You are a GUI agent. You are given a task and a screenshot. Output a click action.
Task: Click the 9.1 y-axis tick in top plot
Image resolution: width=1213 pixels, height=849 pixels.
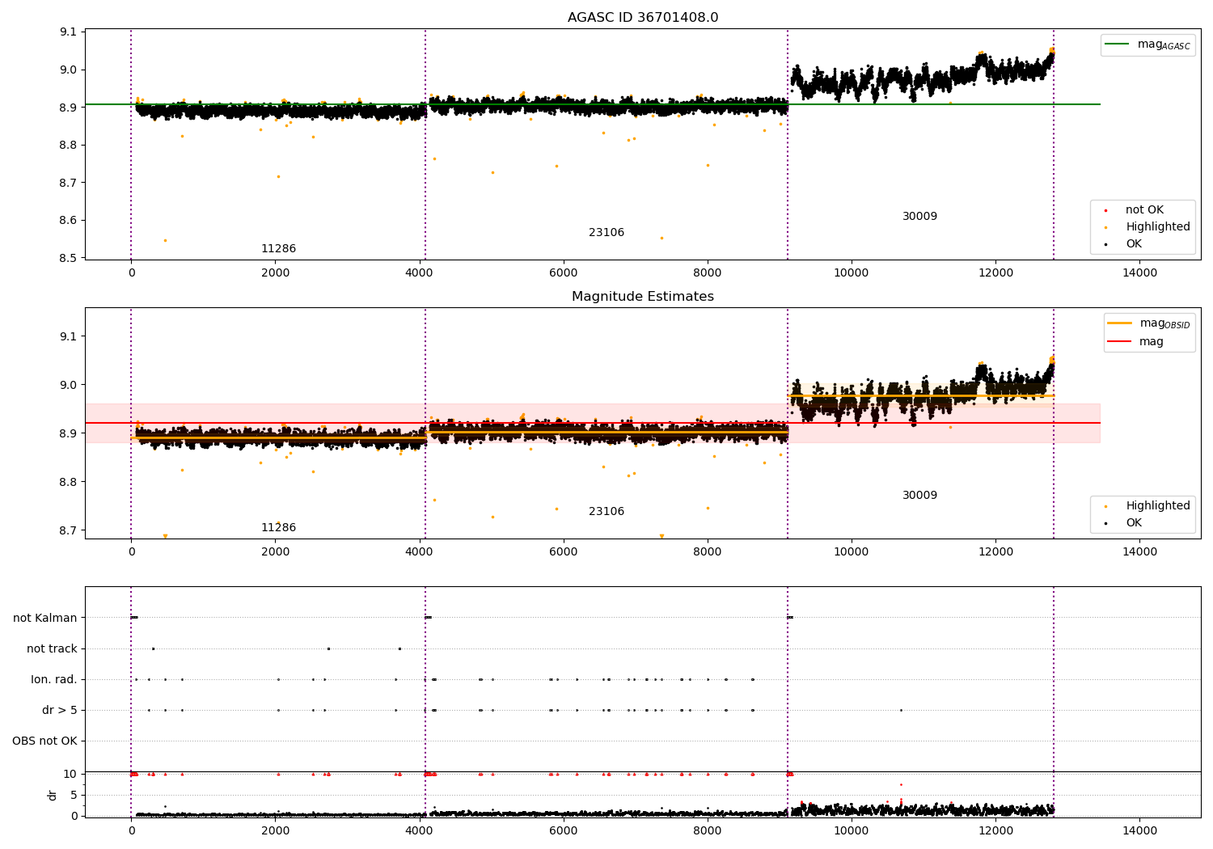[67, 32]
